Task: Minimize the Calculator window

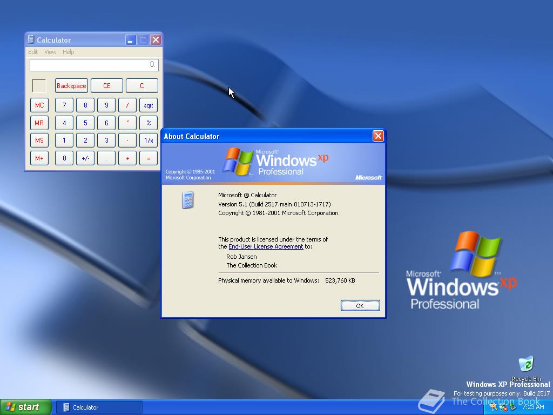Action: pyautogui.click(x=131, y=39)
